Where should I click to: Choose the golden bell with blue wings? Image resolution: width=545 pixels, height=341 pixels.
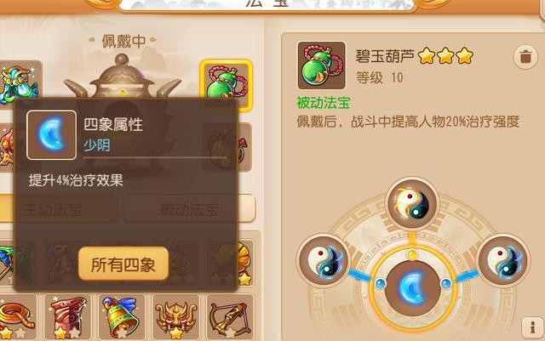point(122,316)
